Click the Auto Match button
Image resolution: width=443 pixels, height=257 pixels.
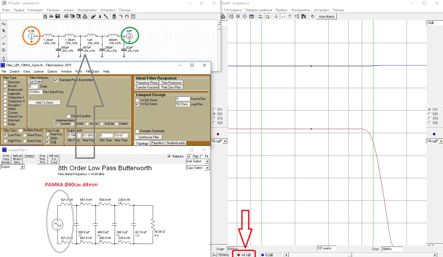[x=326, y=16]
